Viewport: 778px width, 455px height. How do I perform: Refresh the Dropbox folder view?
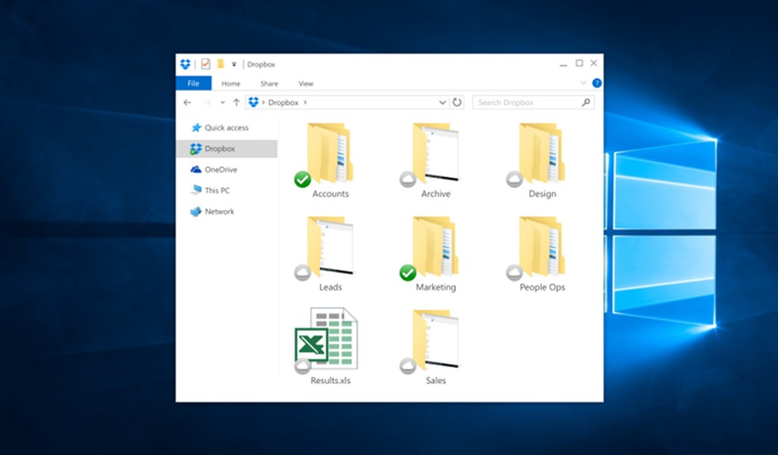coord(457,103)
